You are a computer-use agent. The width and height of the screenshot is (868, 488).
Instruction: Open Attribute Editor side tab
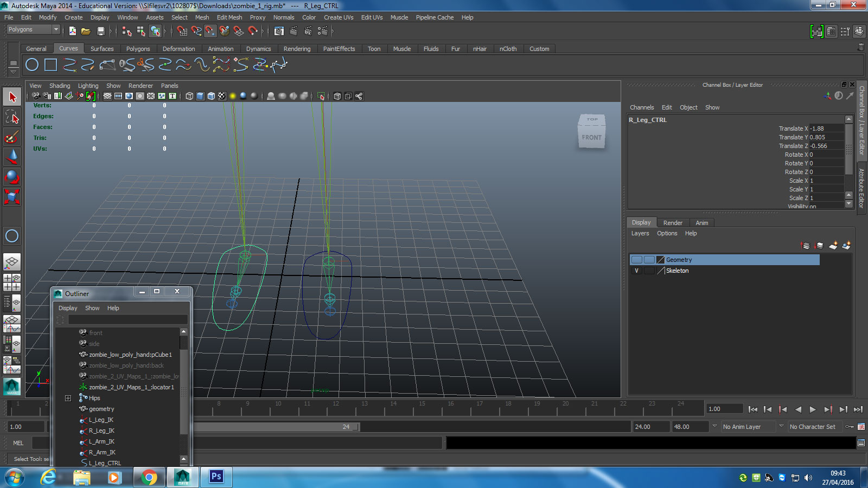[861, 188]
